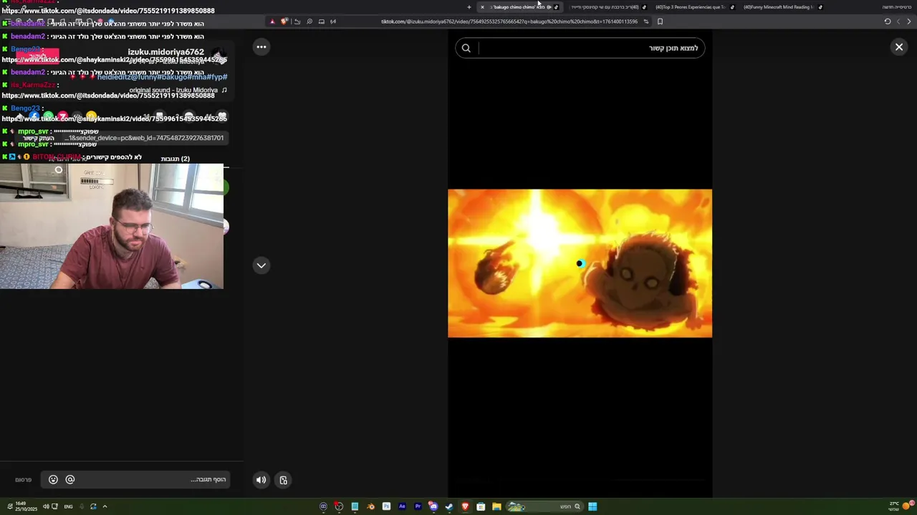Image resolution: width=917 pixels, height=515 pixels.
Task: Like the video with heart icon
Action: [x=223, y=116]
